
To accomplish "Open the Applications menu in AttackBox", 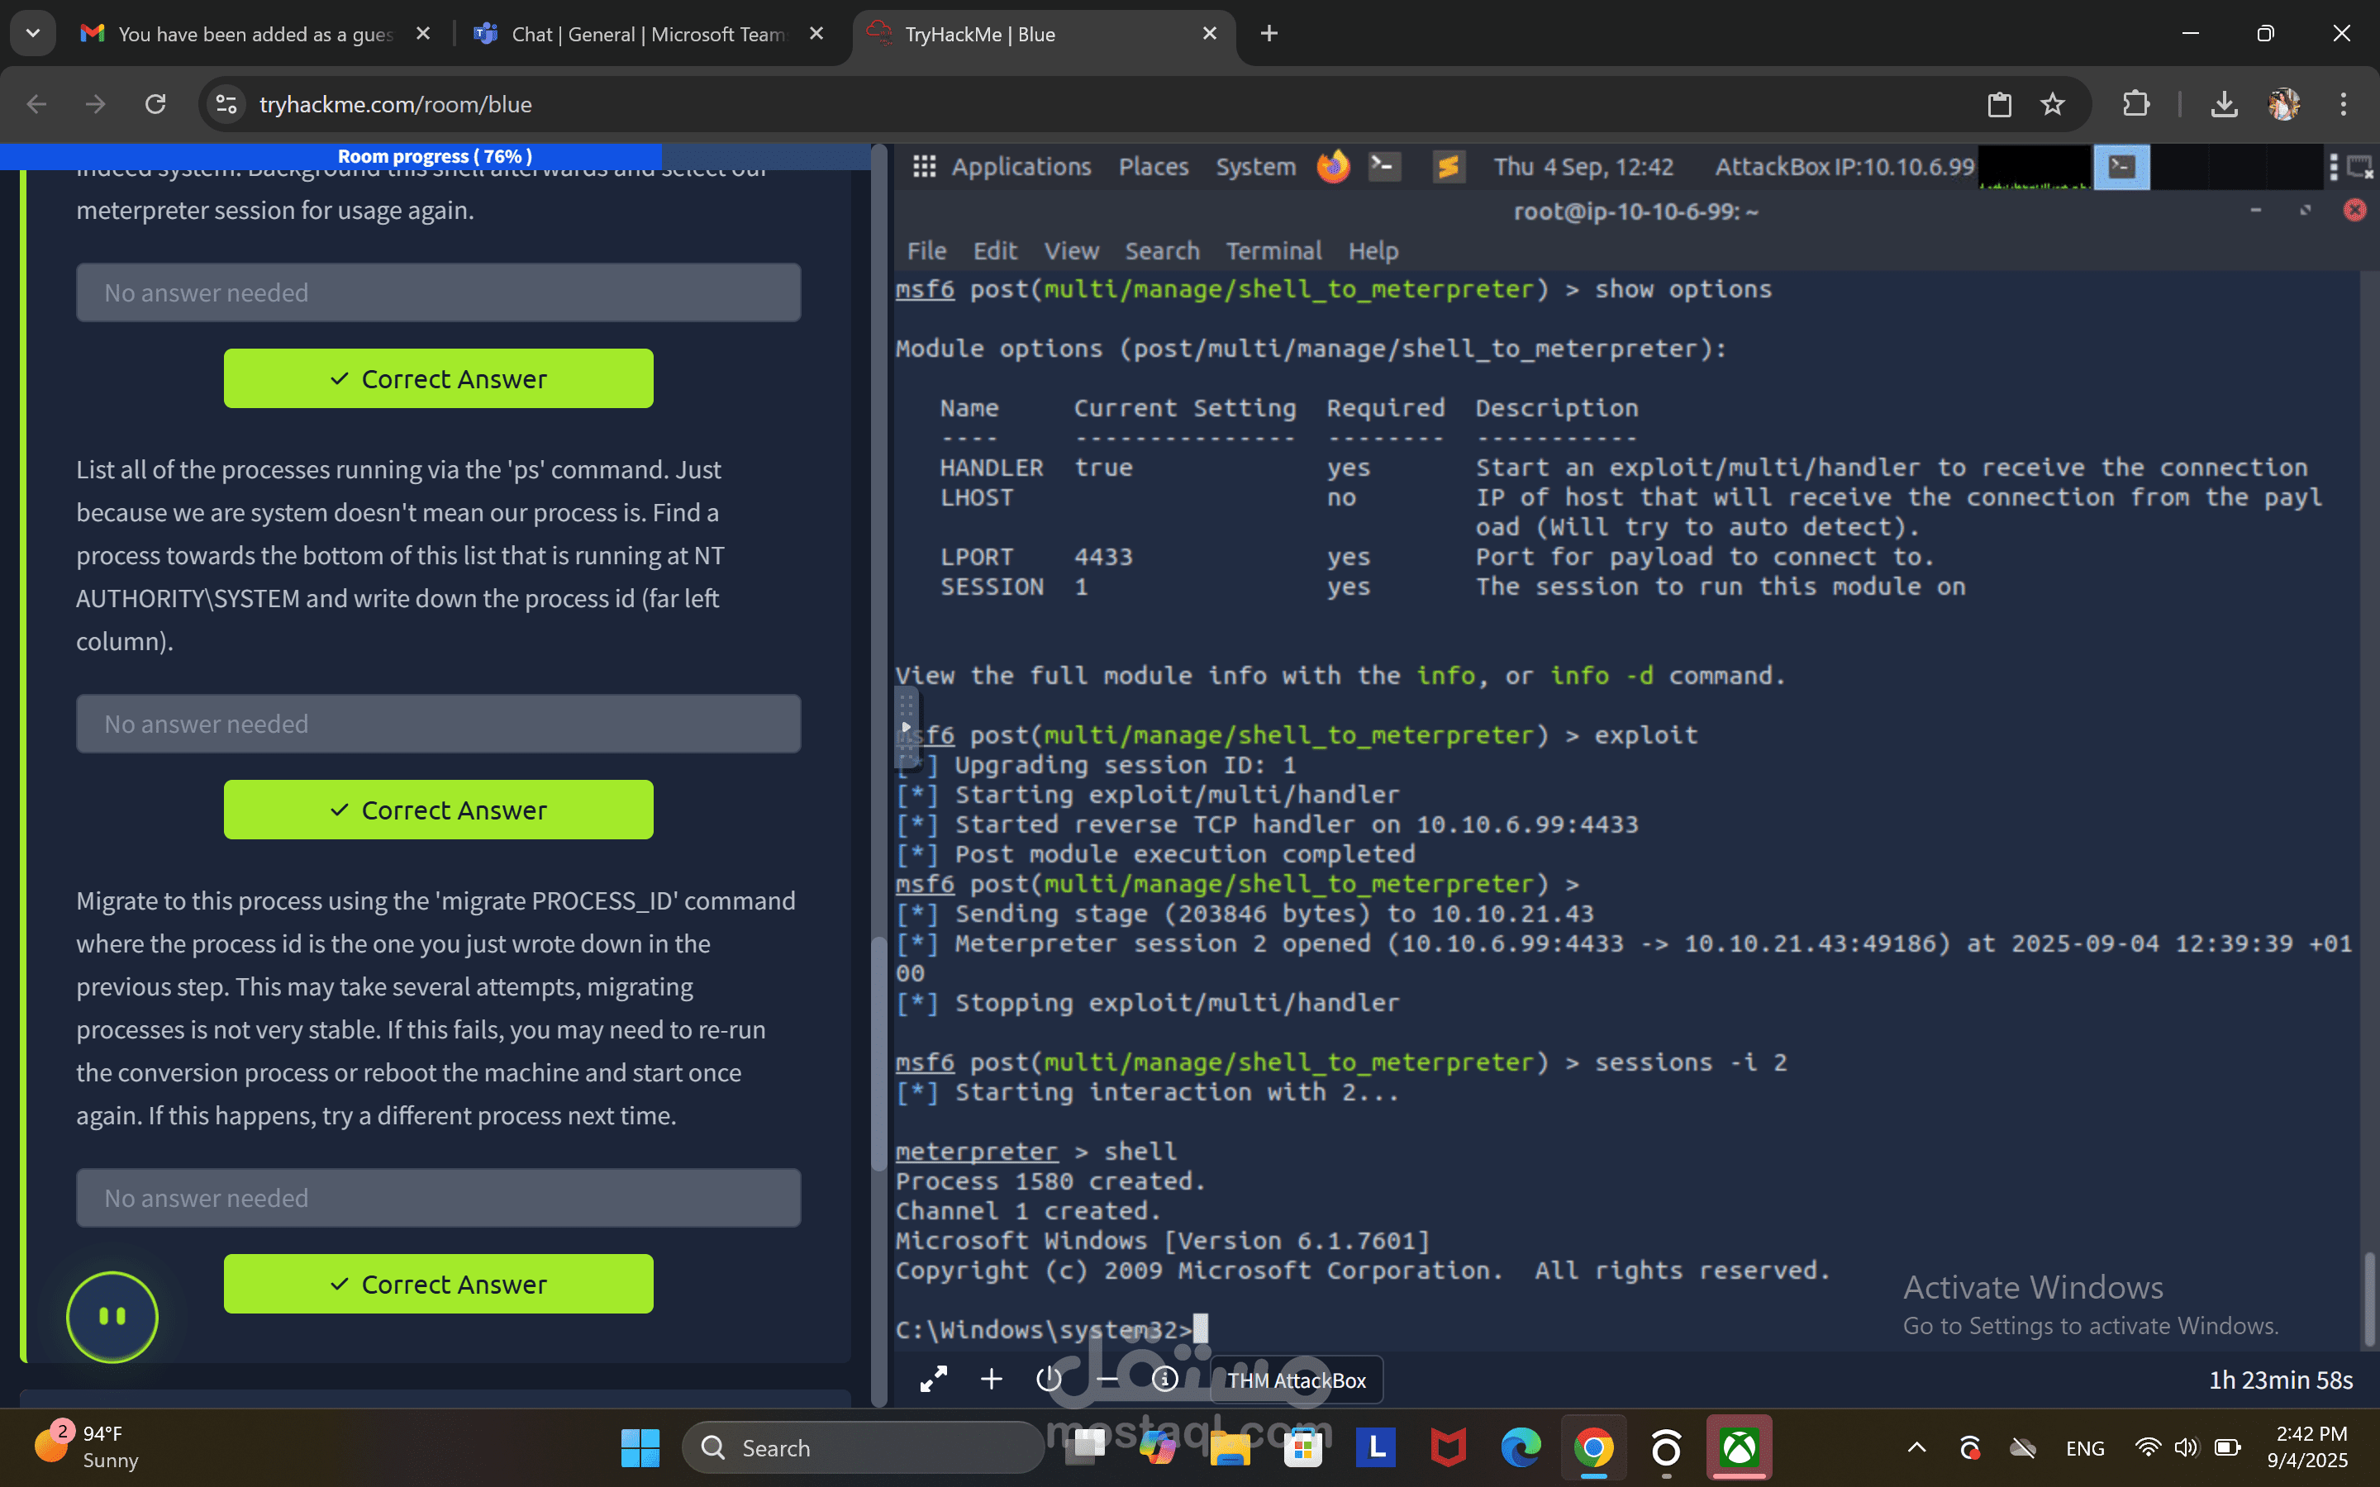I will [x=1020, y=167].
